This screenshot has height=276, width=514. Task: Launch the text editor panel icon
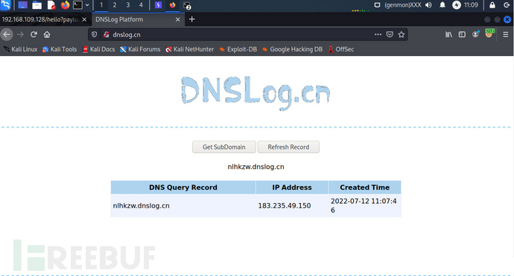(51, 5)
